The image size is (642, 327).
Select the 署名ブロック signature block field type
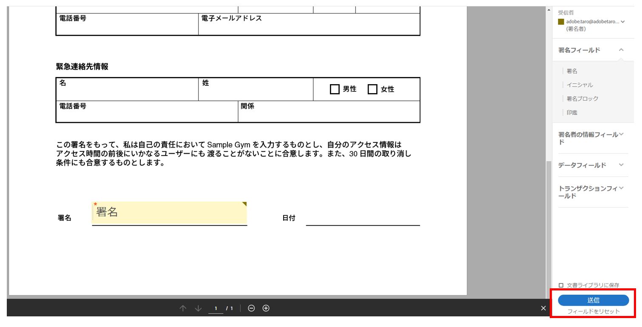point(582,98)
